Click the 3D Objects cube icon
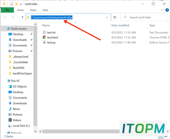170x139 pixels. [10, 86]
